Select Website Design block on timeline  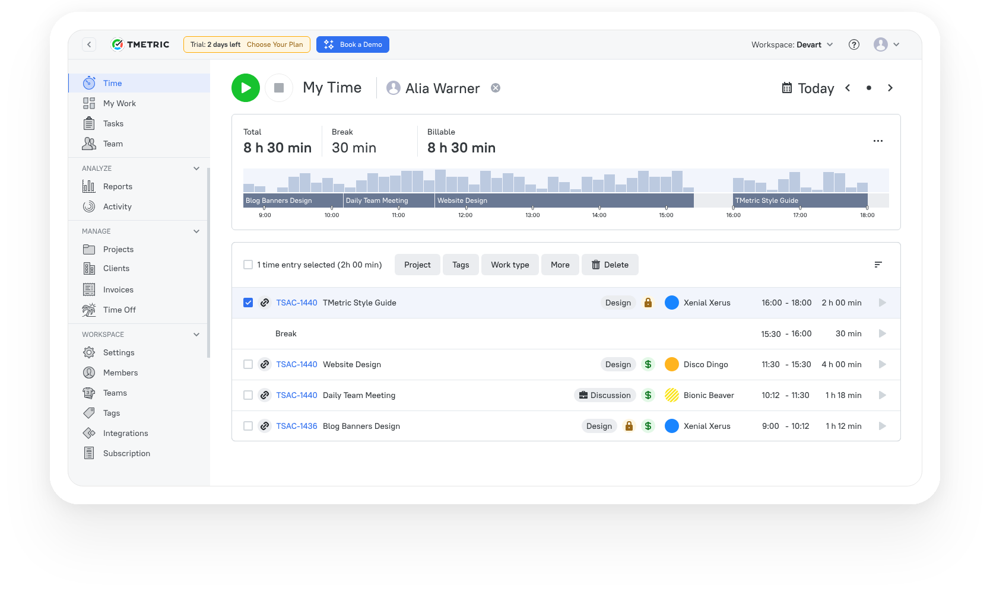(x=564, y=200)
